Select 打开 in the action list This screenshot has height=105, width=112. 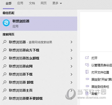95,58
